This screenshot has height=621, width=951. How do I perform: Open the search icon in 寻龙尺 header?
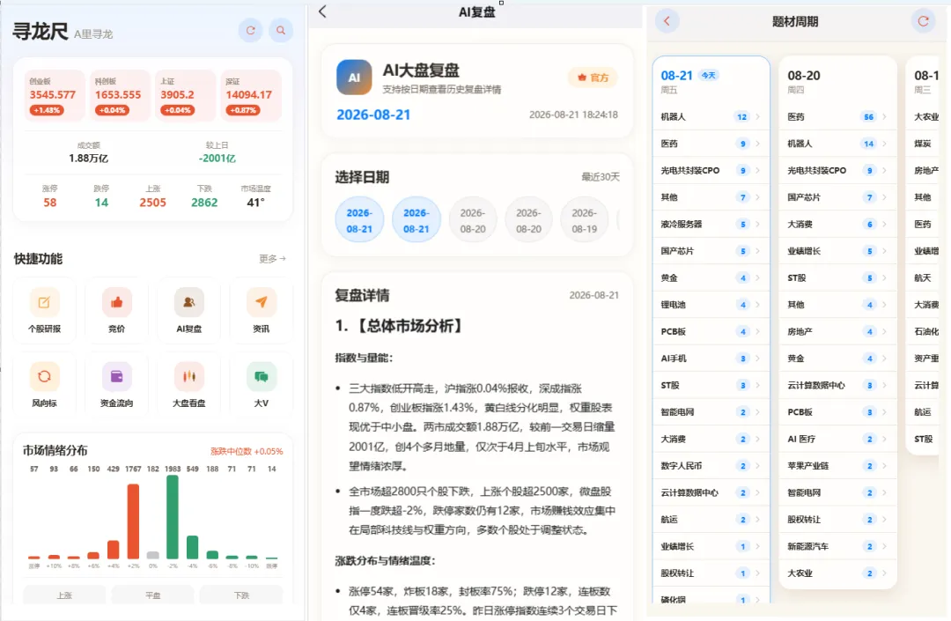point(281,30)
